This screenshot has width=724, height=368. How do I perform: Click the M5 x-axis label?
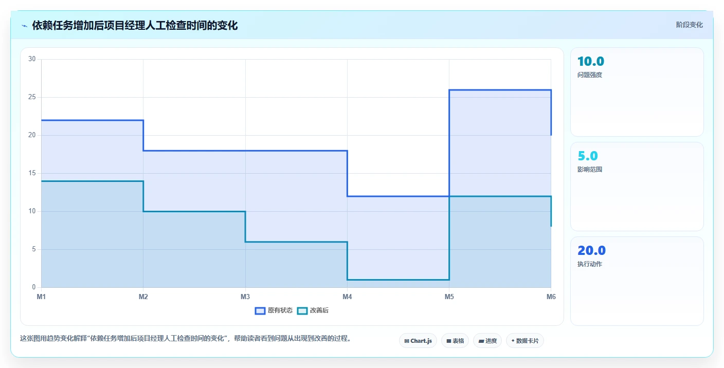[x=449, y=297]
